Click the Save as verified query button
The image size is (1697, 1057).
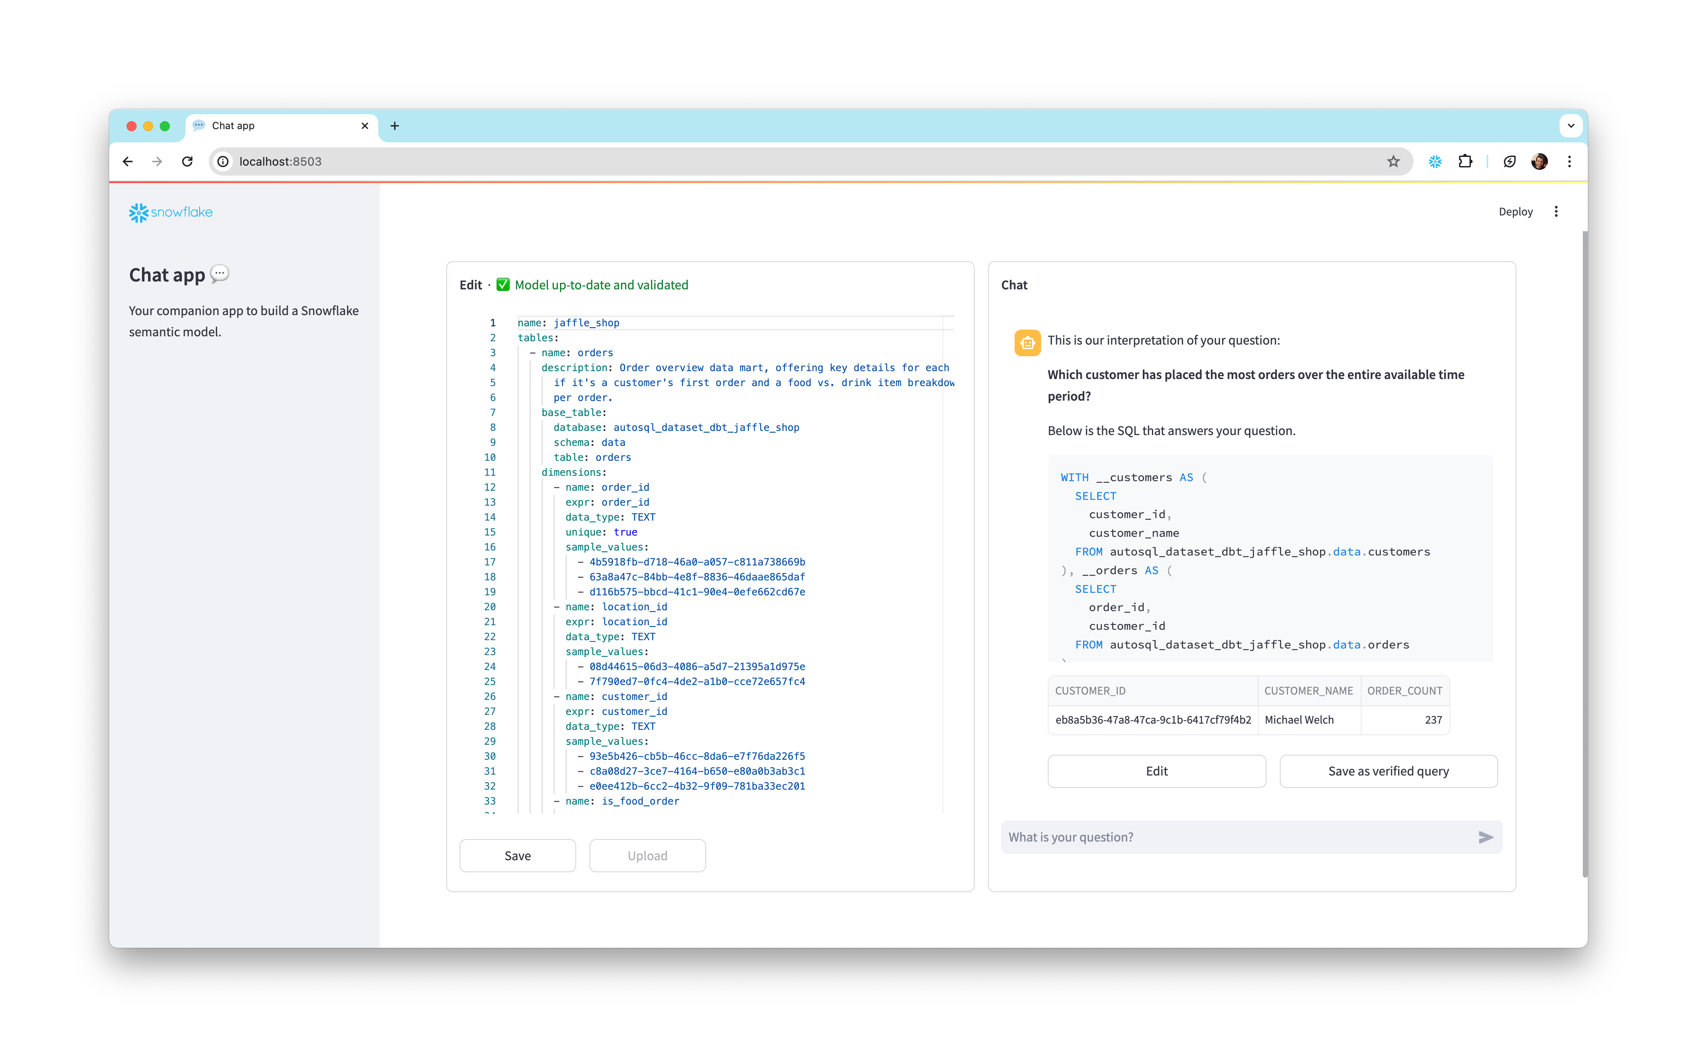click(x=1388, y=771)
